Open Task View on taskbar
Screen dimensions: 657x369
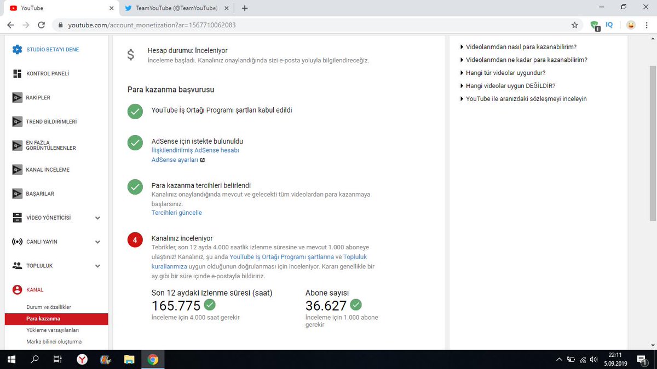[x=57, y=359]
